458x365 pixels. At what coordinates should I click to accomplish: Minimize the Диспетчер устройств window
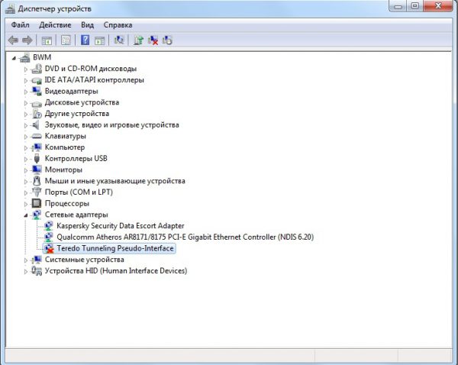click(398, 6)
